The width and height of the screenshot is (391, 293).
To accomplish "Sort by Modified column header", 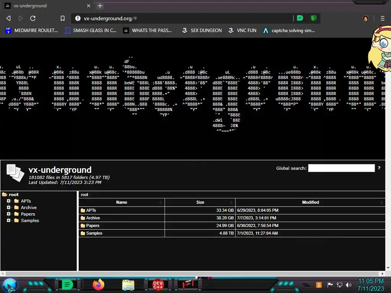I will (310, 202).
